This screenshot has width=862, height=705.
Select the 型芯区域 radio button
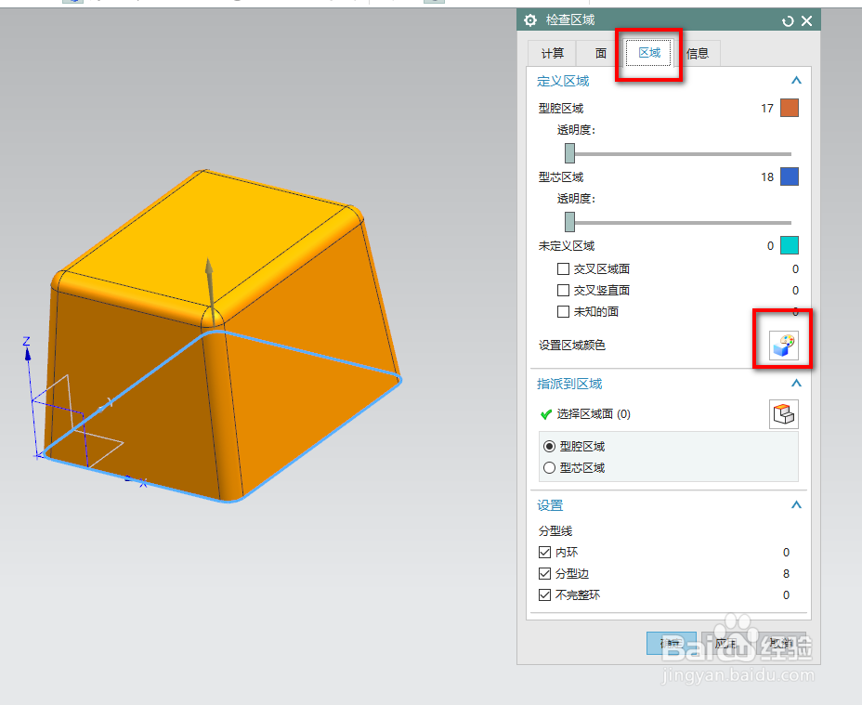point(549,468)
